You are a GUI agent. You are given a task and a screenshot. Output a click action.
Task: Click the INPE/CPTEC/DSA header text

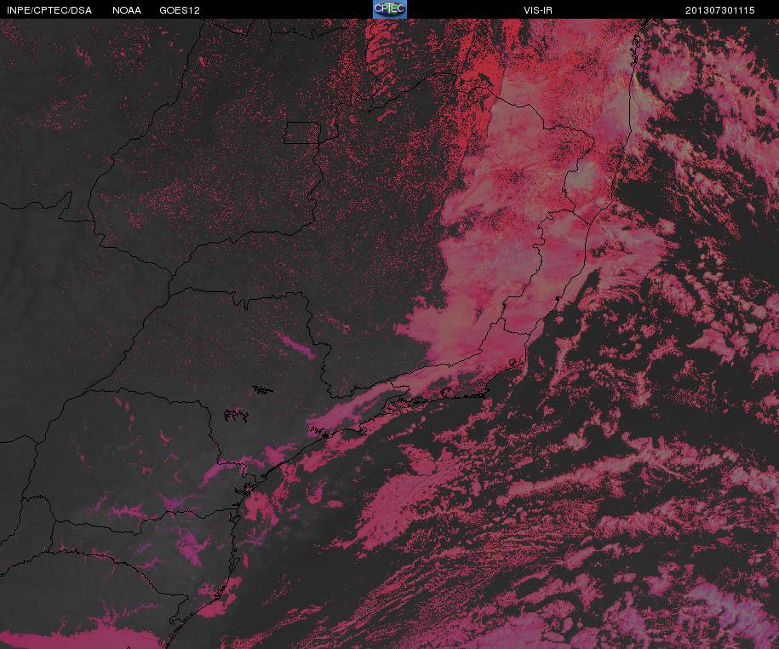(x=49, y=10)
